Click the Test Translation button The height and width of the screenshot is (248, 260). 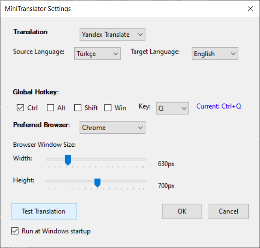coord(44,212)
